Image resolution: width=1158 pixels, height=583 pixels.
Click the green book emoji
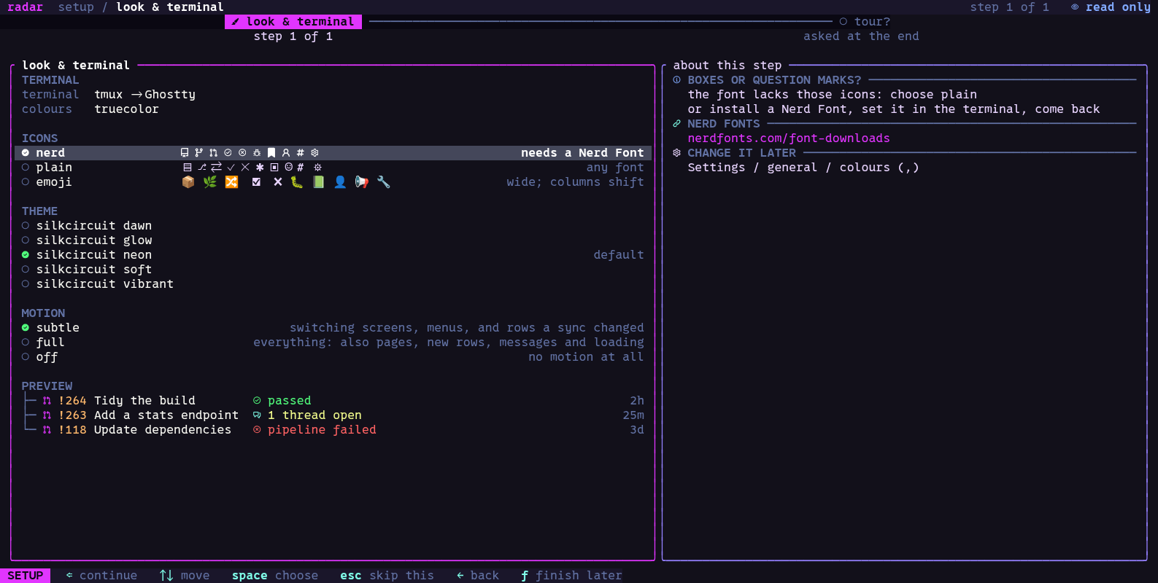319,182
